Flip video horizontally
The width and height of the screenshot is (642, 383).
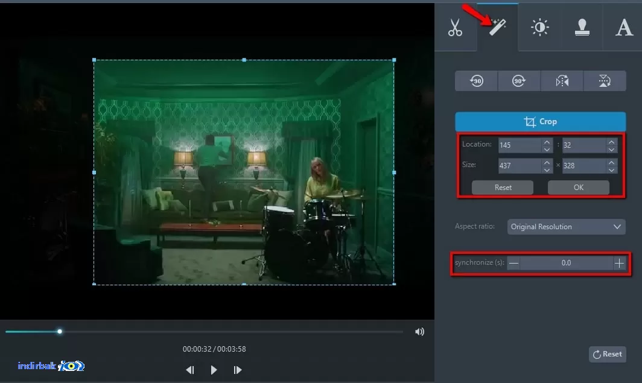(x=562, y=81)
